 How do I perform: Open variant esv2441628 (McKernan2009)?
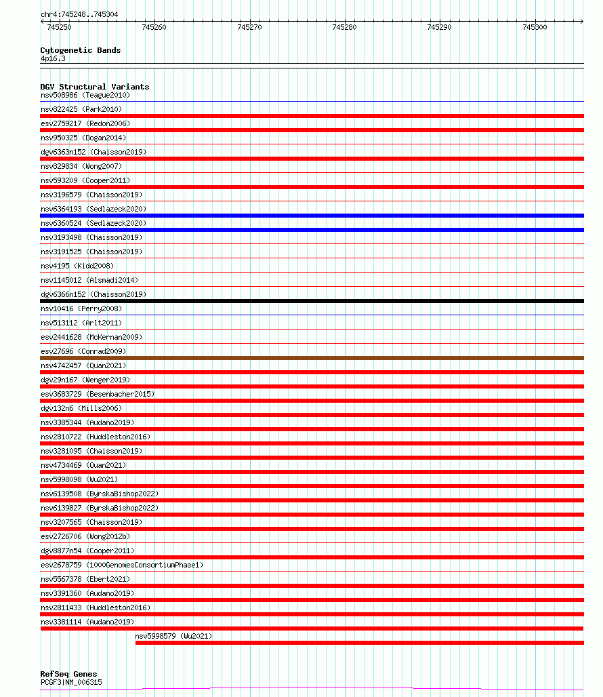click(x=91, y=337)
